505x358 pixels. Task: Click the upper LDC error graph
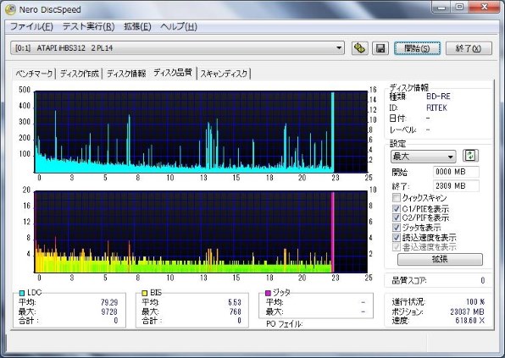201,132
